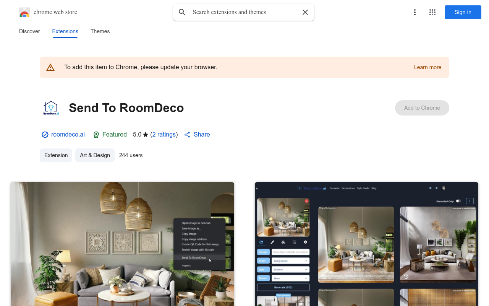Click the rating star icon
The height and width of the screenshot is (306, 489).
(146, 135)
